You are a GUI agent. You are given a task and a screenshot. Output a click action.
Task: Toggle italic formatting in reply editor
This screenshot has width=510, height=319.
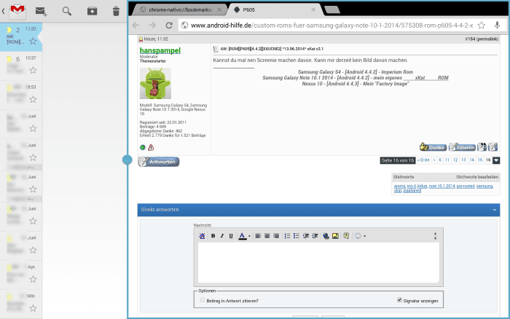[x=221, y=236]
